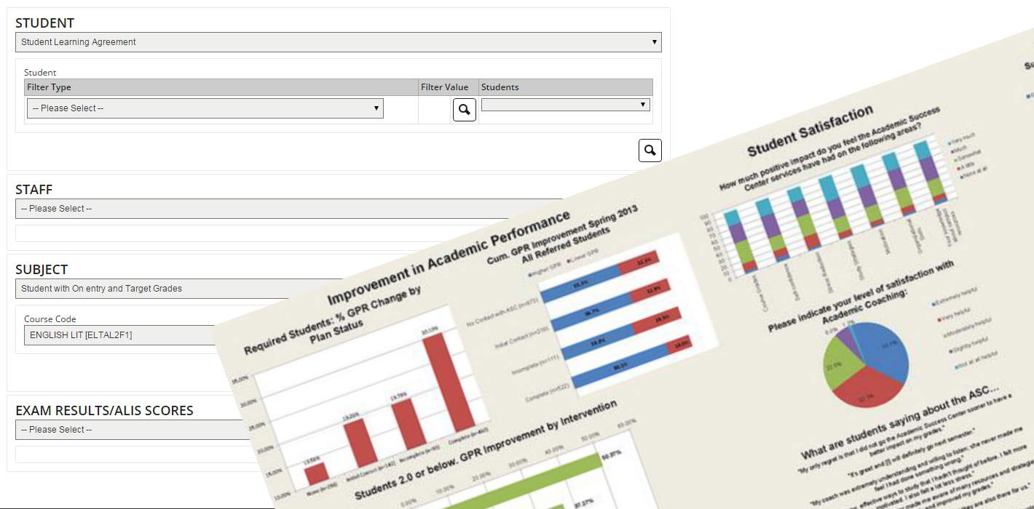Click the Student Satisfaction stacked bar chart
Image resolution: width=1034 pixels, height=509 pixels.
tap(823, 218)
